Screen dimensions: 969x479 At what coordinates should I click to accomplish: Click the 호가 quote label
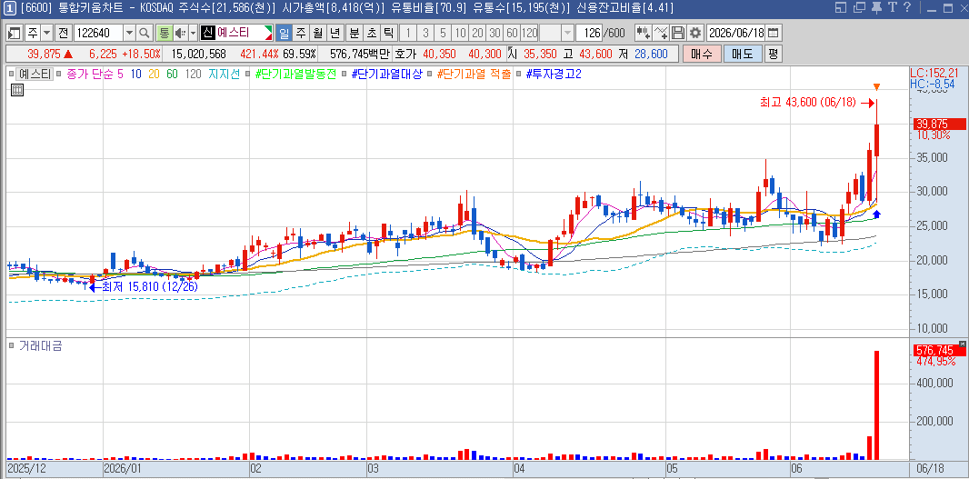point(405,55)
